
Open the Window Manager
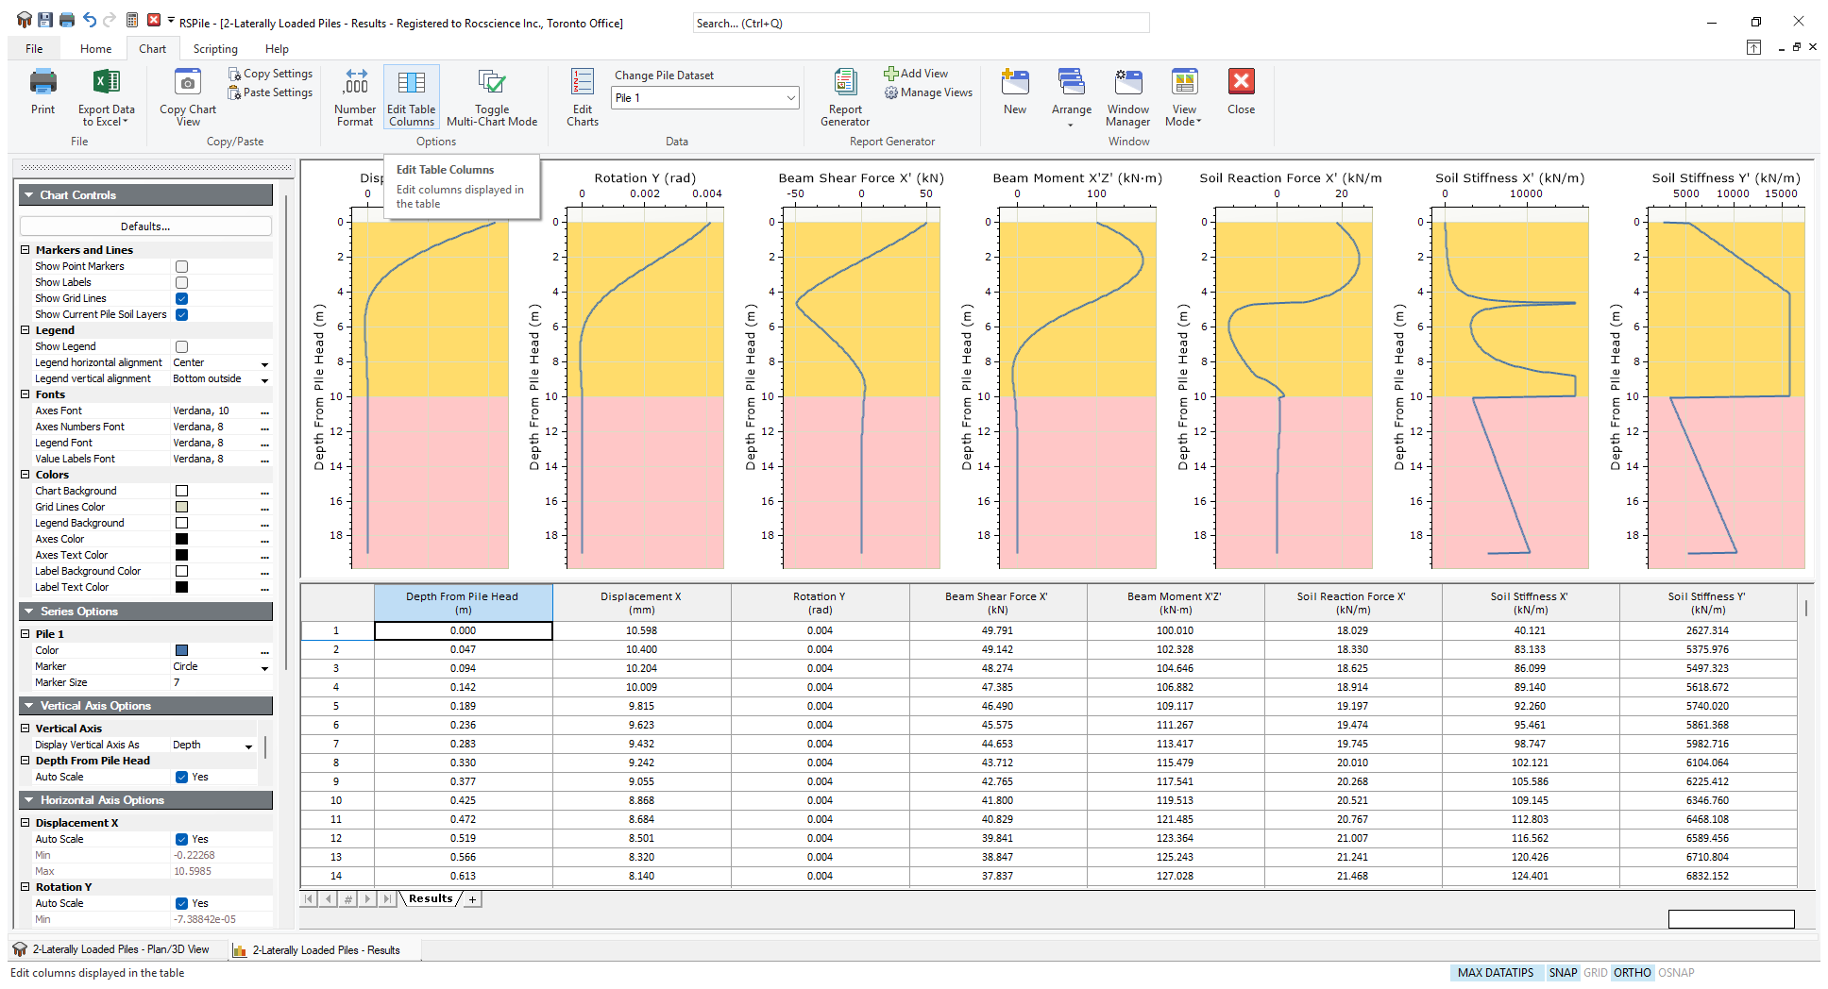(x=1127, y=84)
